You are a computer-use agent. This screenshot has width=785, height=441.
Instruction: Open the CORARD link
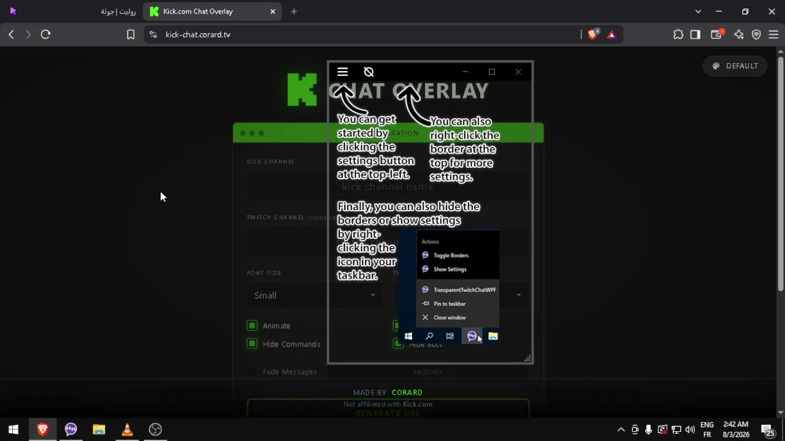[407, 393]
